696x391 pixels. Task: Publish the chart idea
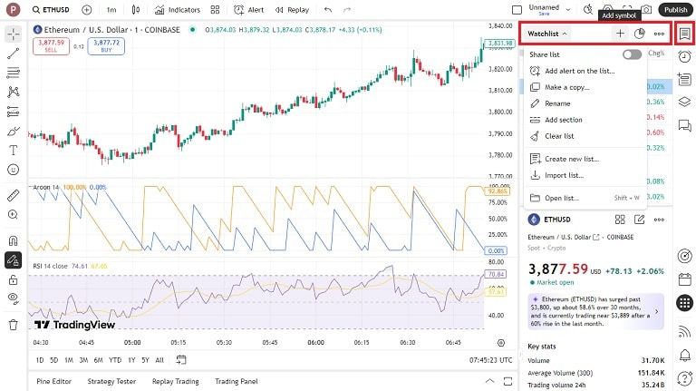click(675, 10)
